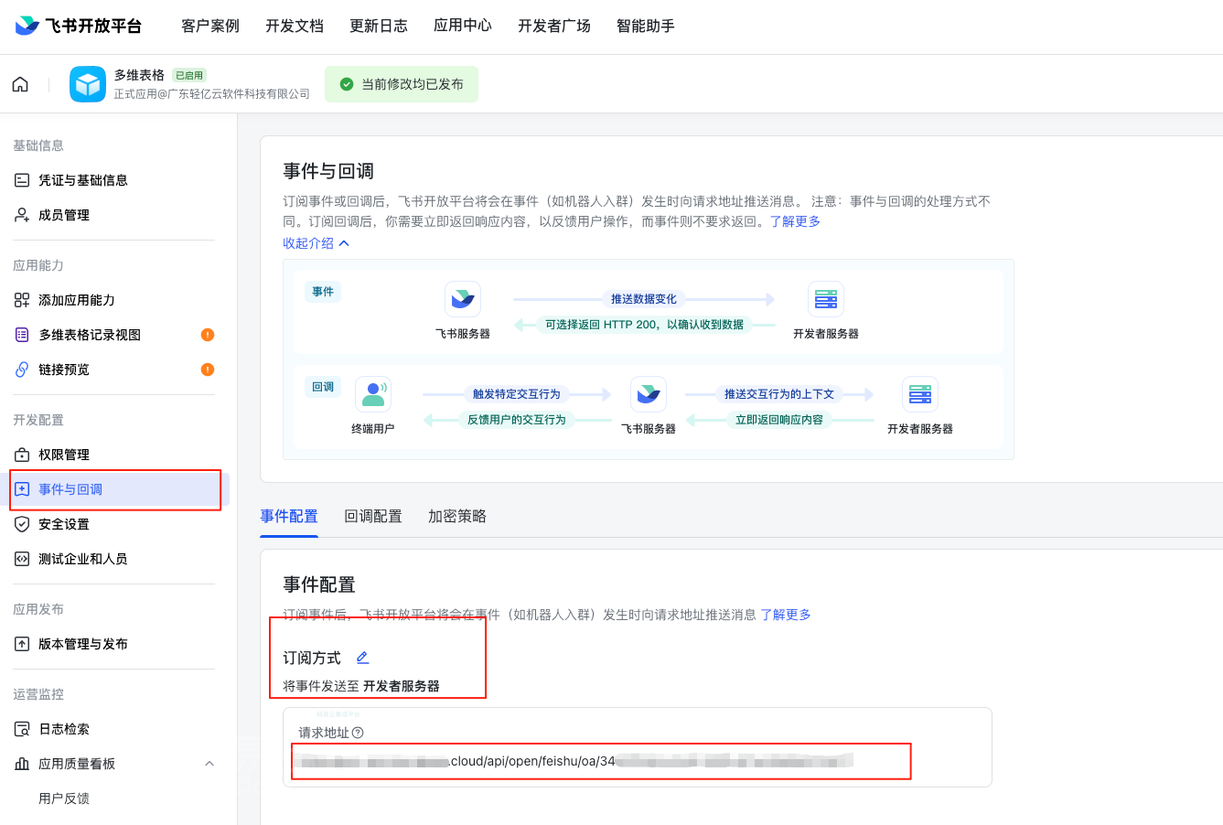Click the 安全设置 shield icon
This screenshot has width=1223, height=825.
22,524
